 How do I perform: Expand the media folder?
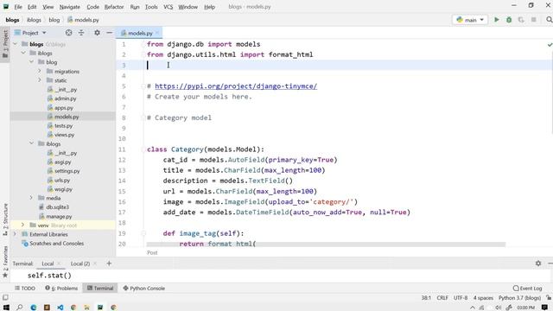point(31,198)
